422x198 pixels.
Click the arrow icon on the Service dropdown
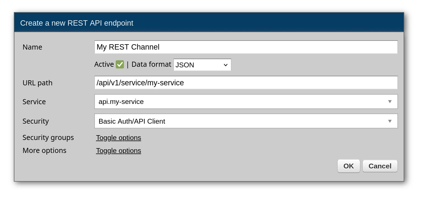click(x=390, y=102)
